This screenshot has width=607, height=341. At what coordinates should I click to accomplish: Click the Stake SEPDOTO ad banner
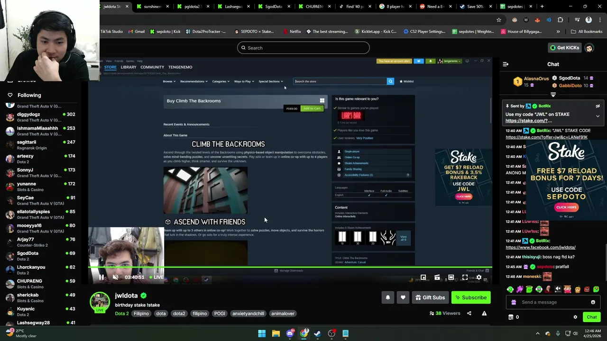566,181
